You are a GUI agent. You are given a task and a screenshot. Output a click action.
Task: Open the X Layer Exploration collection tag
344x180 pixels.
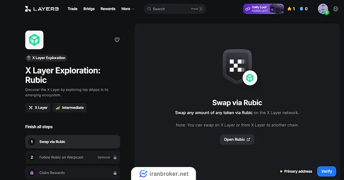pyautogui.click(x=46, y=58)
